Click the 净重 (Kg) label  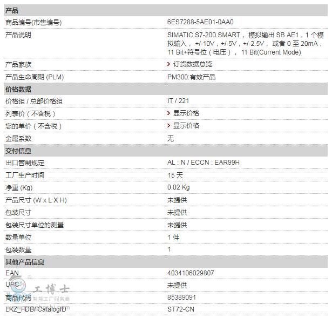click(19, 188)
